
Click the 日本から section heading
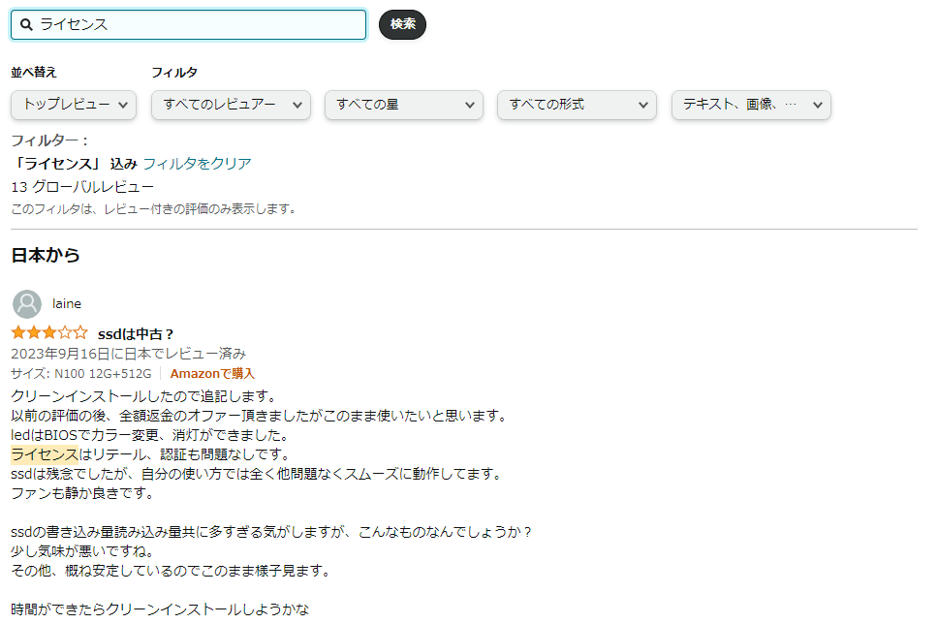(45, 256)
